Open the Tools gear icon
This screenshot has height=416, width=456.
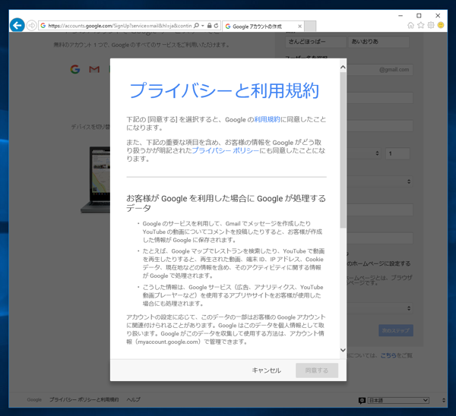pos(431,25)
